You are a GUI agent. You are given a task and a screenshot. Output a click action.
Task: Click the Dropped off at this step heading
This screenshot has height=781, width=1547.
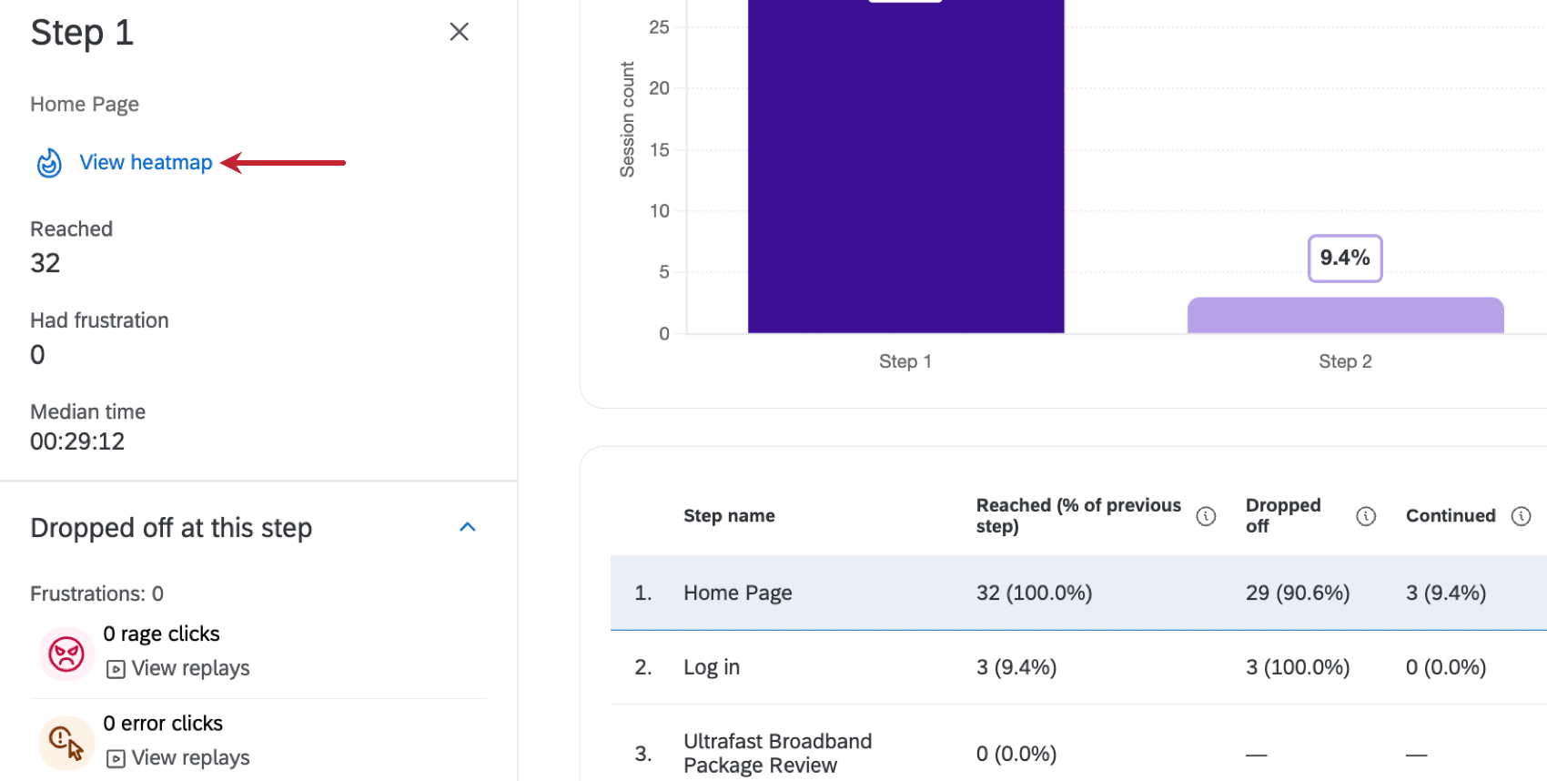click(x=171, y=528)
